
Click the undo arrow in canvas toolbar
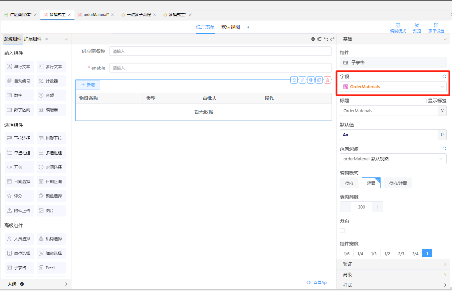pos(326,39)
